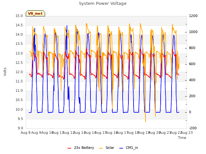Toggle the CM1_in legend entry
Screen dimensions: 206x154
[x=129, y=148]
